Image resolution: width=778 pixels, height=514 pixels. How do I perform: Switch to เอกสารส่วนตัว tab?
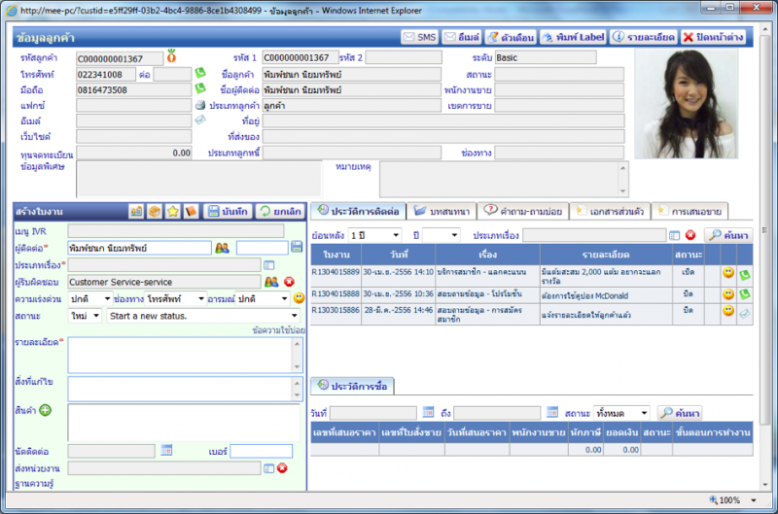click(610, 211)
